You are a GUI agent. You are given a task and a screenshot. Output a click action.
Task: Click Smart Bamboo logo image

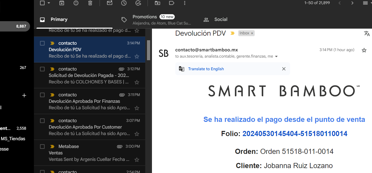[284, 91]
